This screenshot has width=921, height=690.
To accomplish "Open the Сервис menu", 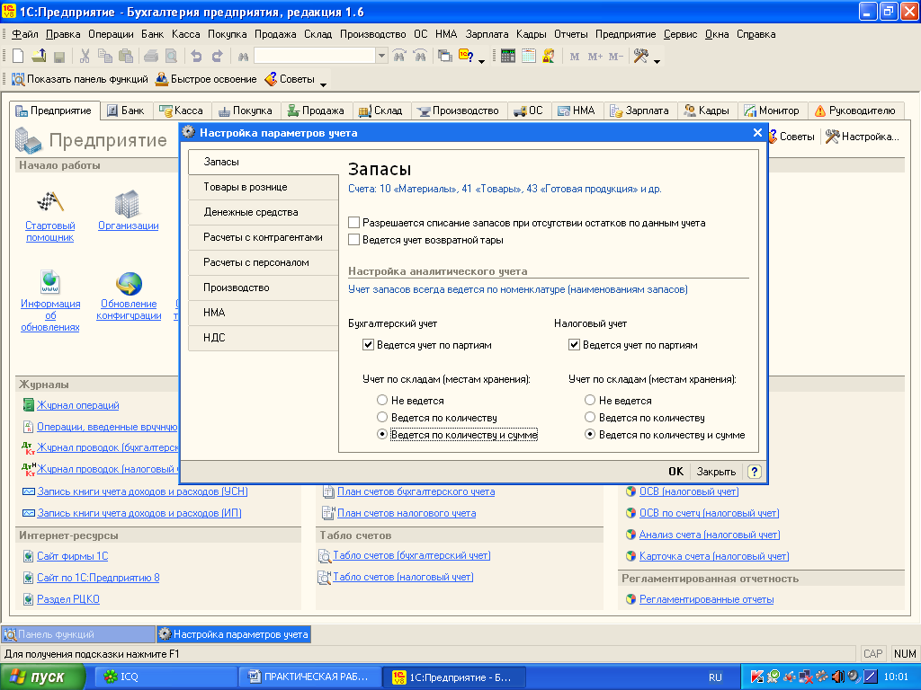I will coord(680,34).
